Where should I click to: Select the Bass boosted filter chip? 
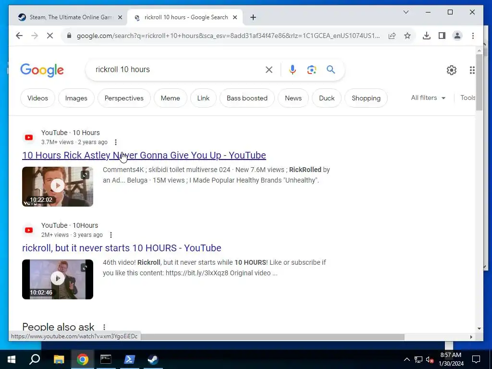click(247, 98)
